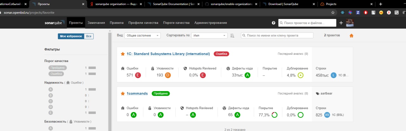Click the green A bugs rating in 1commands
The image size is (406, 131).
[x=134, y=115]
